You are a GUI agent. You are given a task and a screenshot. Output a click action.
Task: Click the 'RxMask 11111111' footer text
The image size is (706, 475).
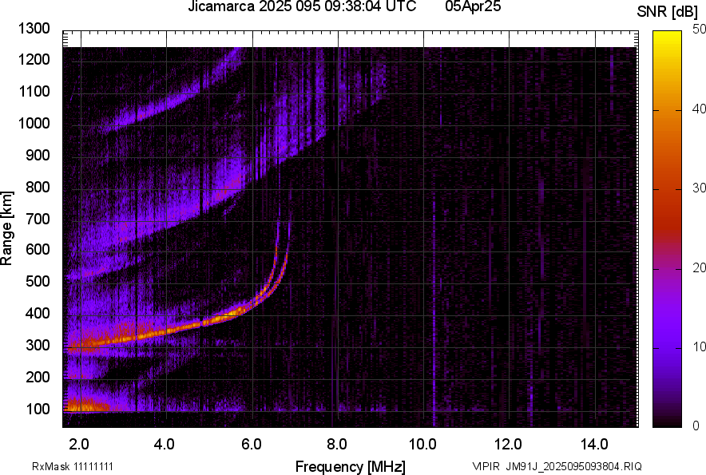73,466
